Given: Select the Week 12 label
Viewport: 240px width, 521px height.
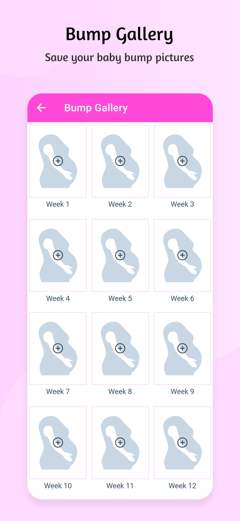Looking at the screenshot, I should click(x=182, y=486).
